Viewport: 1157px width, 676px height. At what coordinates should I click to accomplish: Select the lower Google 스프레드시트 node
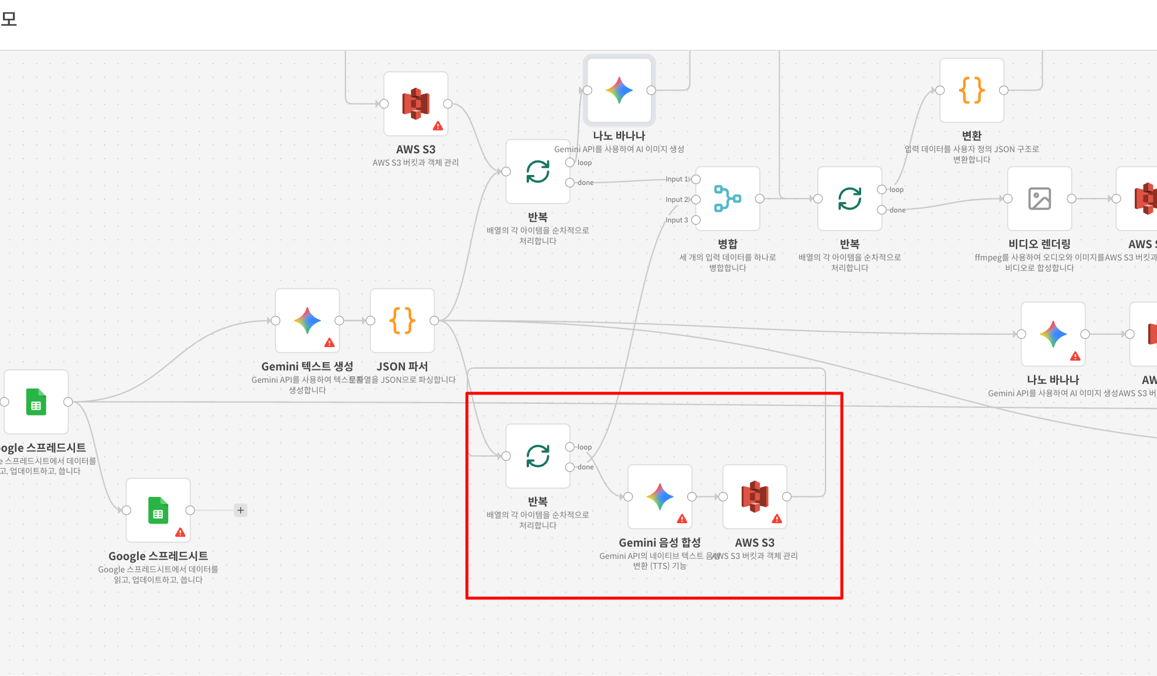(158, 510)
